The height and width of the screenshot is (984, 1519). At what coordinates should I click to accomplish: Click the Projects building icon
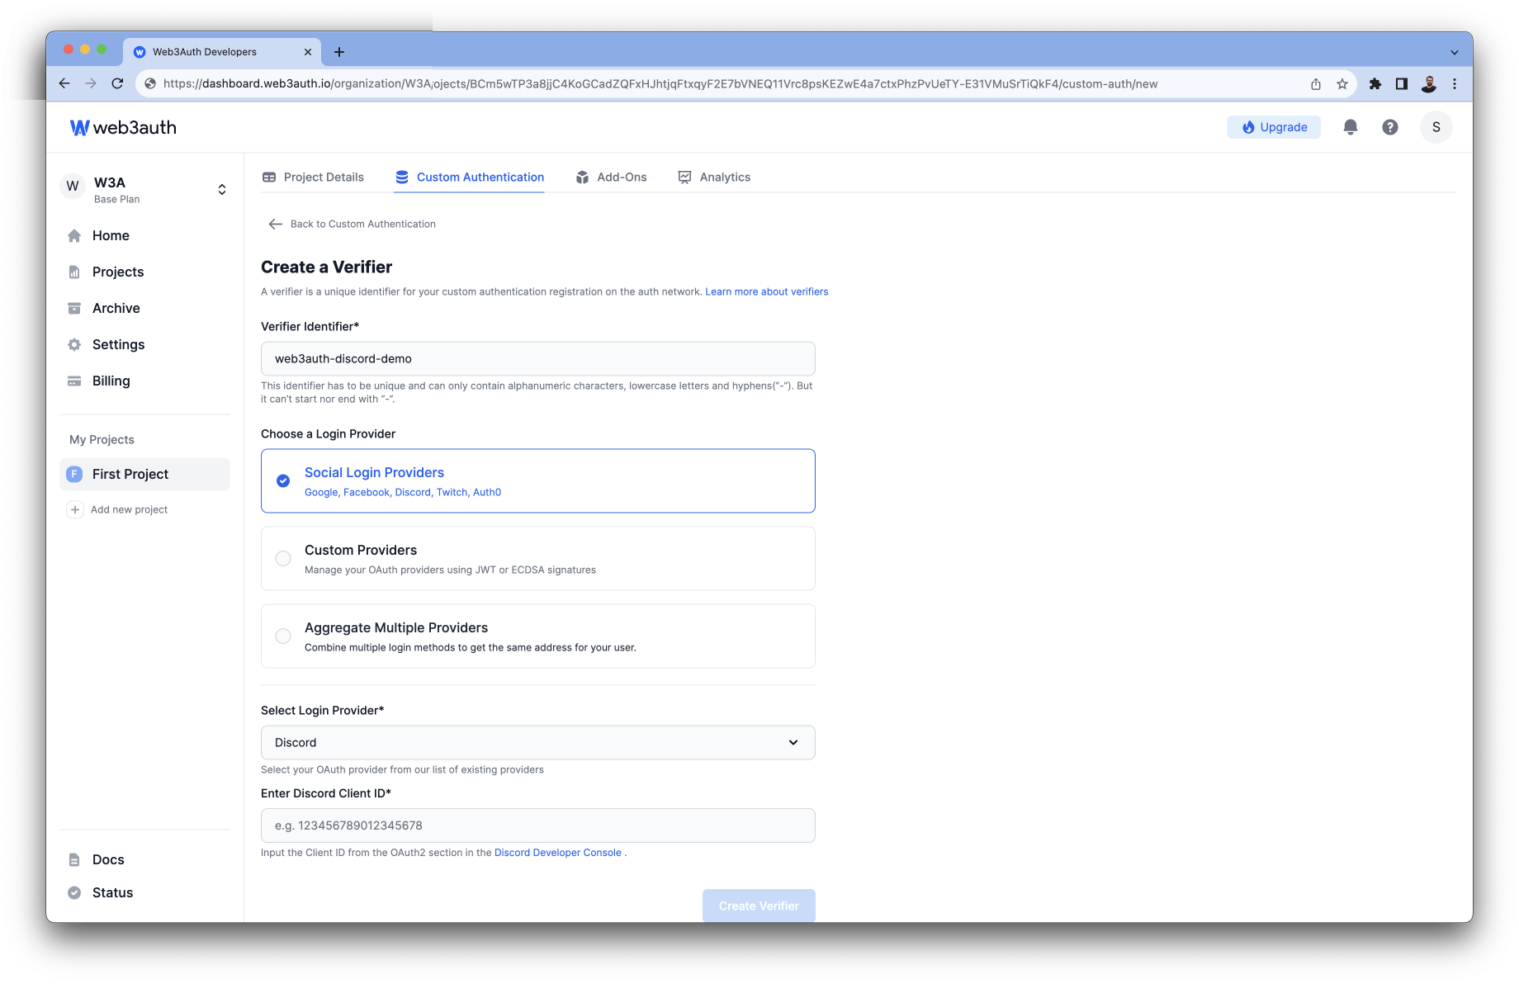(74, 272)
